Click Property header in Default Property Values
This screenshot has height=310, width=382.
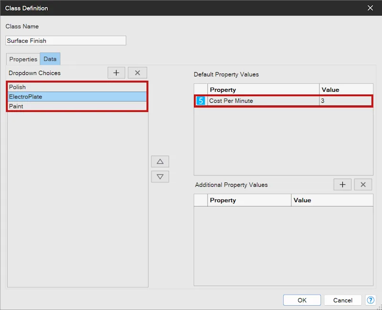pos(264,90)
